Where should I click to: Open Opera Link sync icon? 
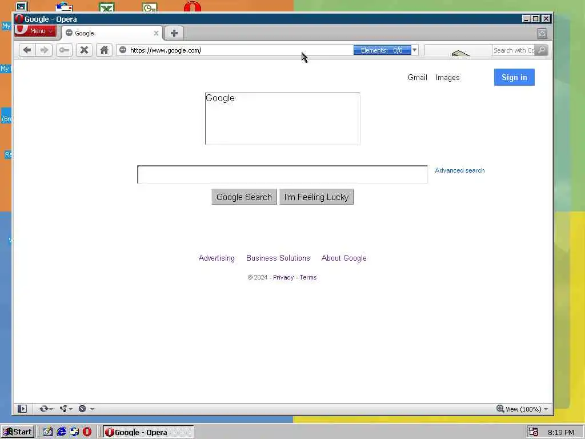click(x=43, y=409)
